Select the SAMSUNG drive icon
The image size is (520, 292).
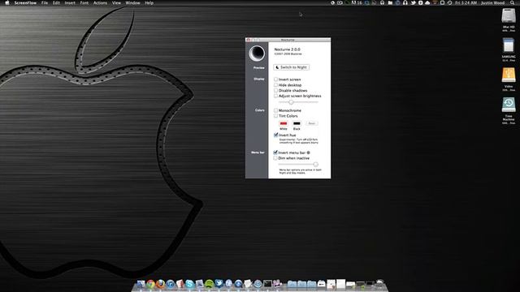[509, 45]
